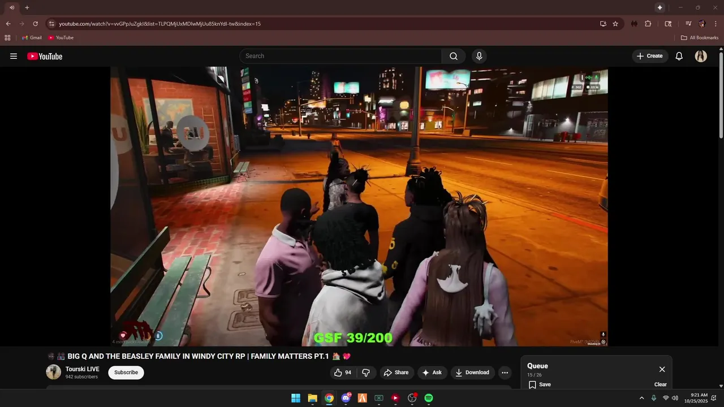The width and height of the screenshot is (724, 407).
Task: Open File Explorer from taskbar
Action: [x=312, y=398]
